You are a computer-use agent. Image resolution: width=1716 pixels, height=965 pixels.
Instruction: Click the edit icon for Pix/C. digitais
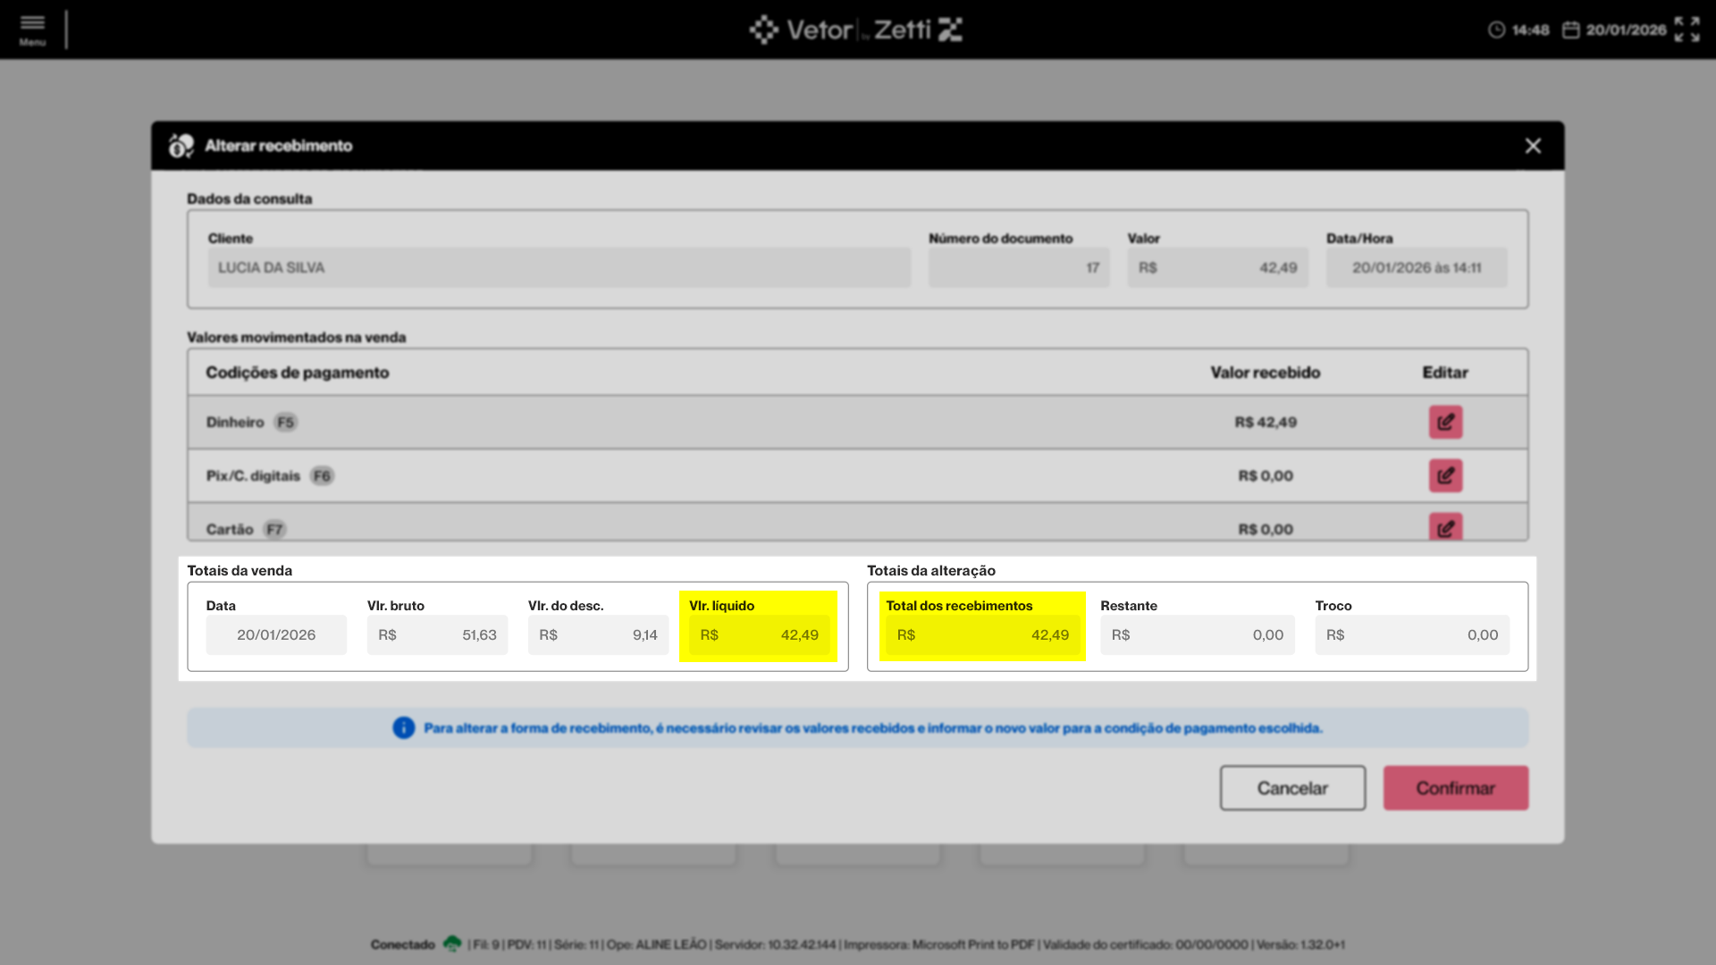1444,475
